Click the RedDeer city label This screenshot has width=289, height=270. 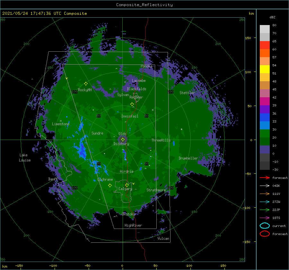136,97
